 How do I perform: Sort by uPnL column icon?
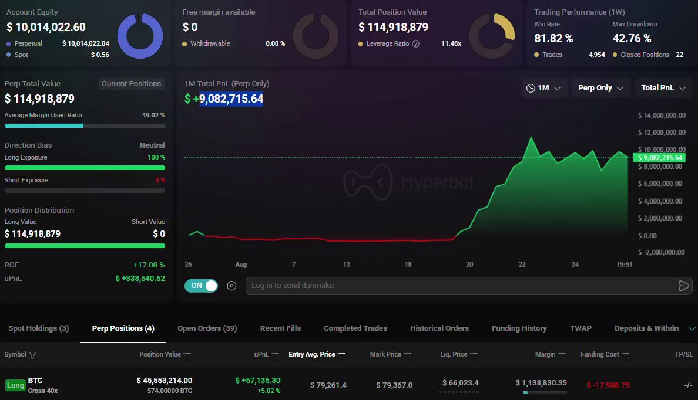(x=276, y=355)
